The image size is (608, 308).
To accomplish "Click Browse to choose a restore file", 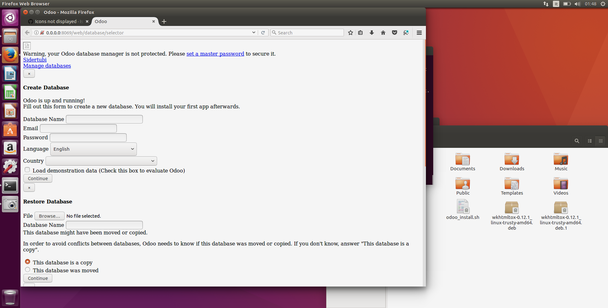I will pos(49,216).
